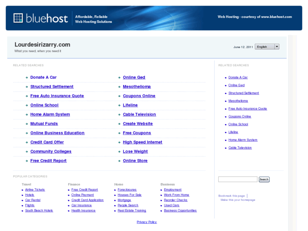Open the Privacy Policy link
This screenshot has height=231, width=308.
[147, 222]
